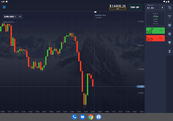Click the current price tag on axis

[141, 86]
